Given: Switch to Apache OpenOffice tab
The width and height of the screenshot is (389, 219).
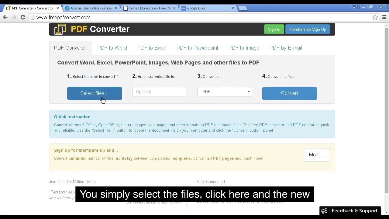Looking at the screenshot, I should point(91,8).
